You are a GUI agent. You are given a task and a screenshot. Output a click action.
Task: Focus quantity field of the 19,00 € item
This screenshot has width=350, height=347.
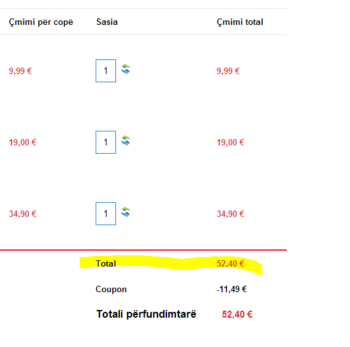pyautogui.click(x=106, y=142)
